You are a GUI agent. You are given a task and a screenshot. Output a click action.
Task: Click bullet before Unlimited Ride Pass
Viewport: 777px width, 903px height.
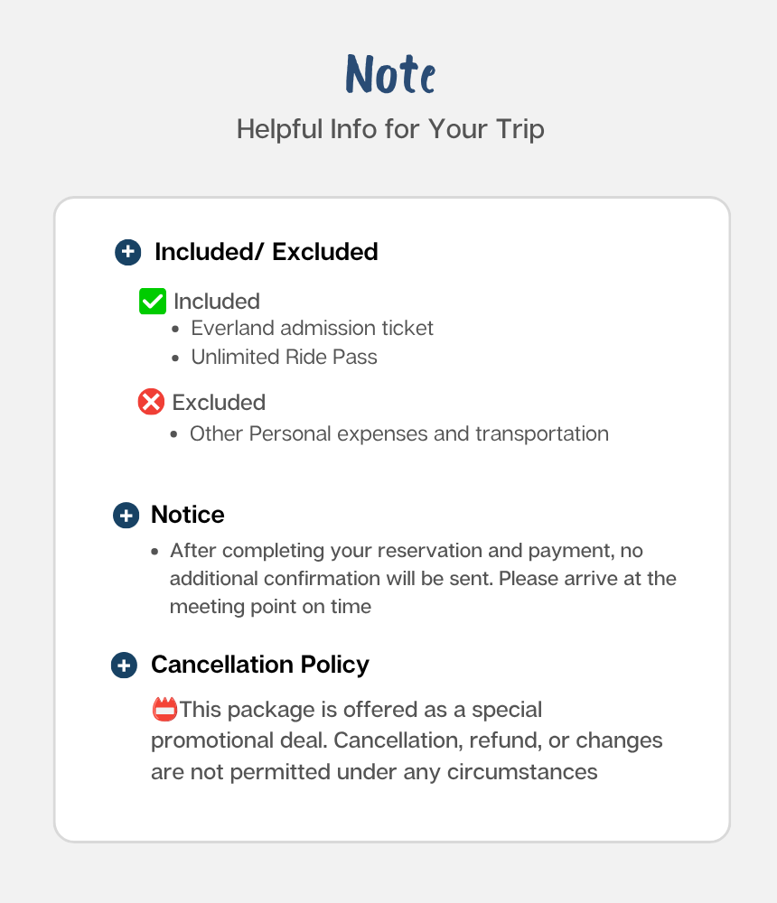[x=176, y=358]
